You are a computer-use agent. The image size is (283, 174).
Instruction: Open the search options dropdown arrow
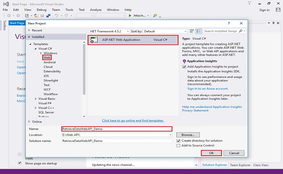245,31
